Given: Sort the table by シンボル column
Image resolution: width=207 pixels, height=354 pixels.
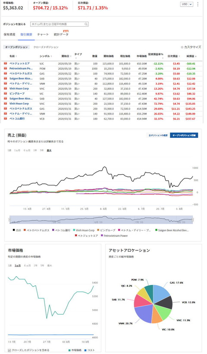Looking at the screenshot, I should pyautogui.click(x=46, y=56).
